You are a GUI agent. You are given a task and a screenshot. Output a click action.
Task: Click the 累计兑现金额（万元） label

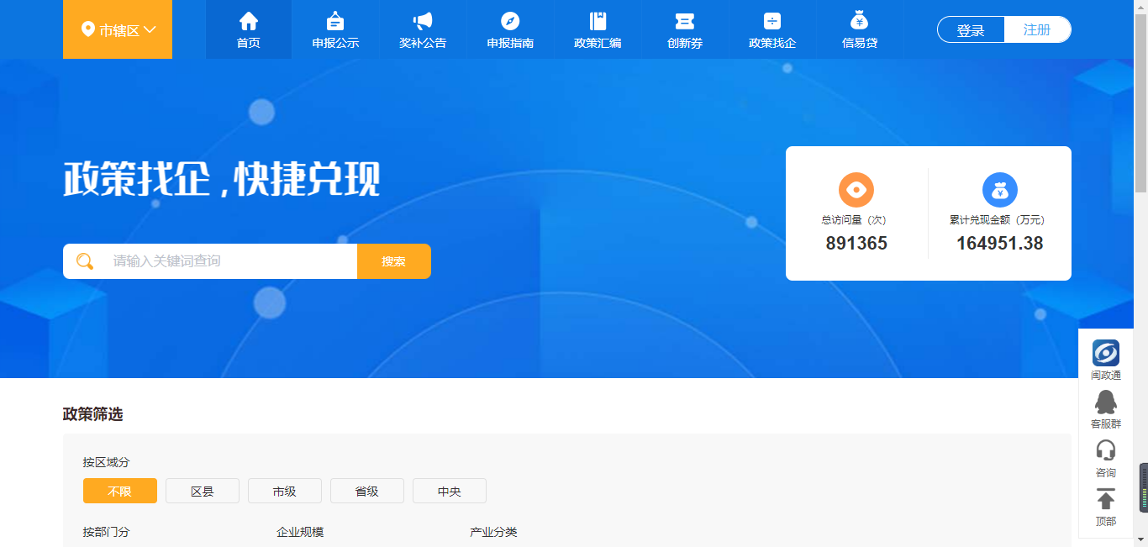1000,220
